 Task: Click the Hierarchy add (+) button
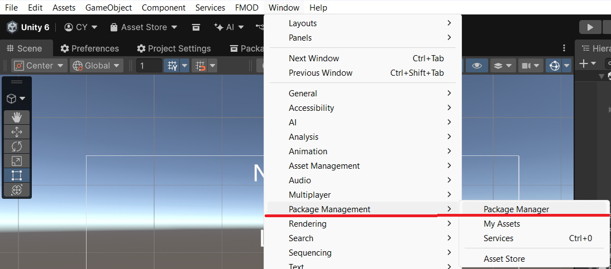(x=583, y=63)
